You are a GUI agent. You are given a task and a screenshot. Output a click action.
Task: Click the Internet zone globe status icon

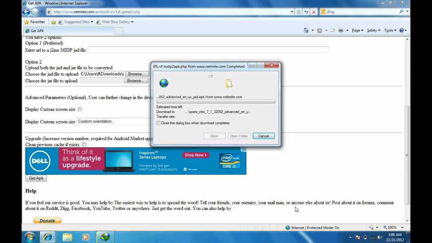click(x=288, y=228)
